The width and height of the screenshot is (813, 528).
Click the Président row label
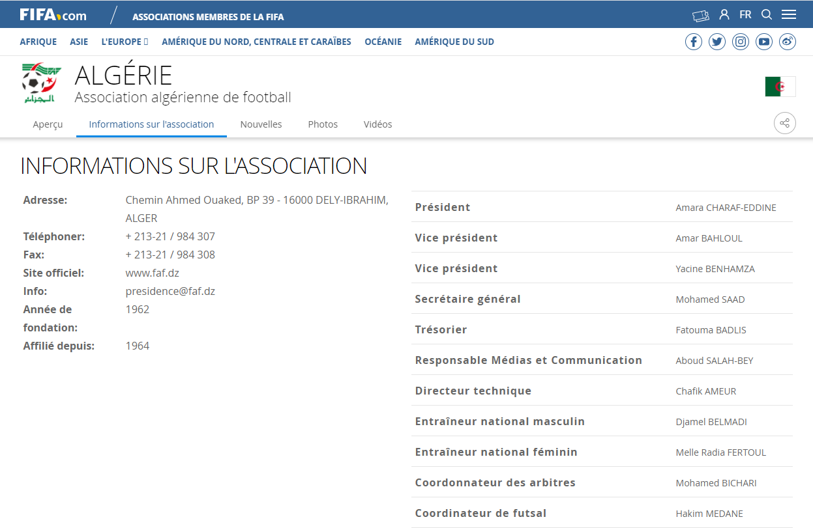coord(443,207)
